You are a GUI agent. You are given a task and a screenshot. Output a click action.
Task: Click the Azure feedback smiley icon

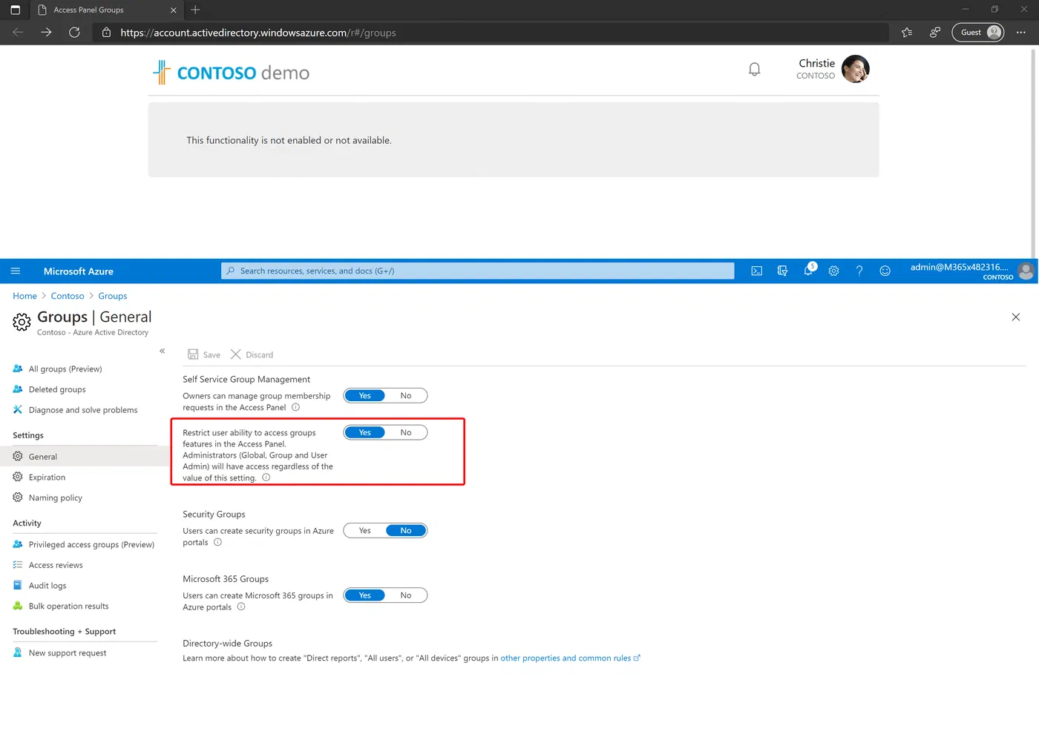coord(885,271)
